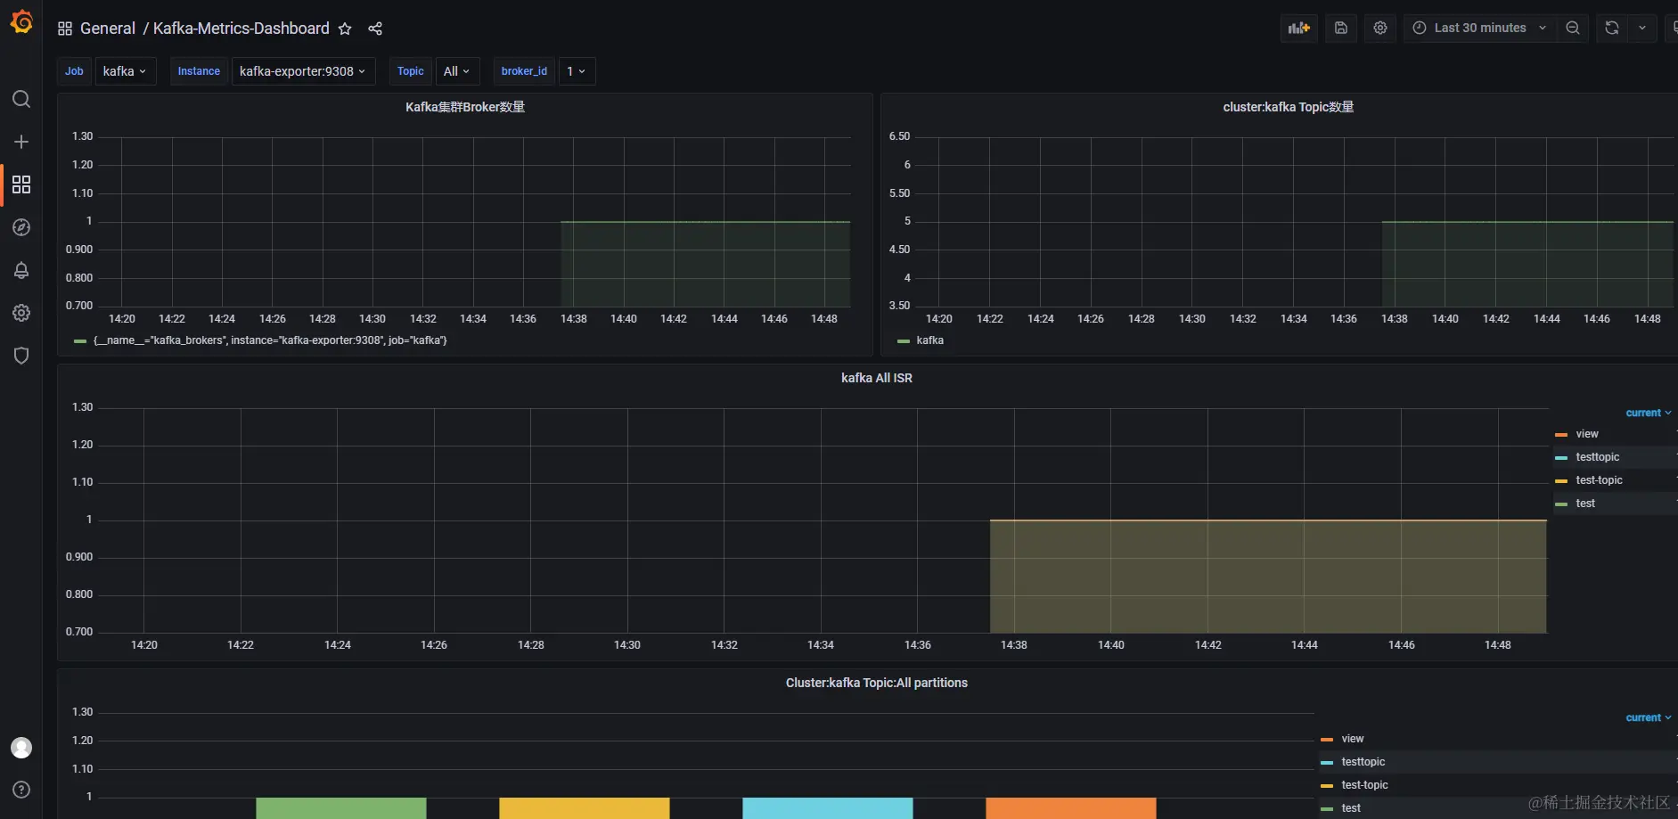Toggle the test series in kafka All ISR legend
The image size is (1678, 819).
tap(1585, 504)
